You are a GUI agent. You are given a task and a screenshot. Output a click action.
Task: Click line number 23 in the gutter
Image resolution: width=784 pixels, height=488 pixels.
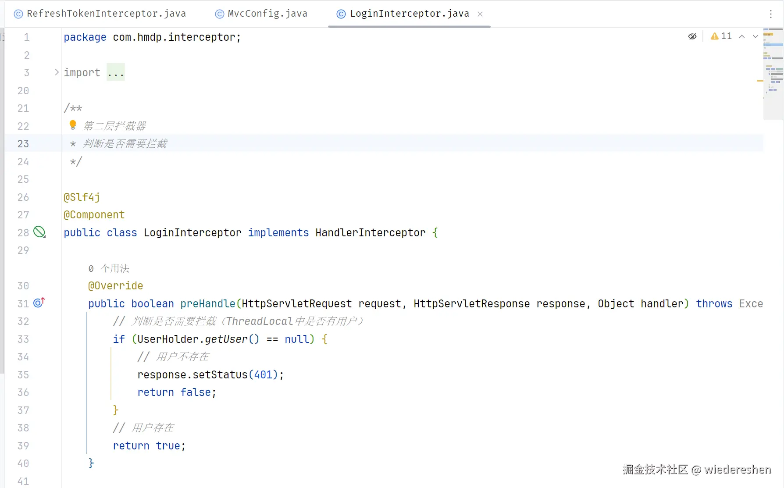click(x=23, y=144)
